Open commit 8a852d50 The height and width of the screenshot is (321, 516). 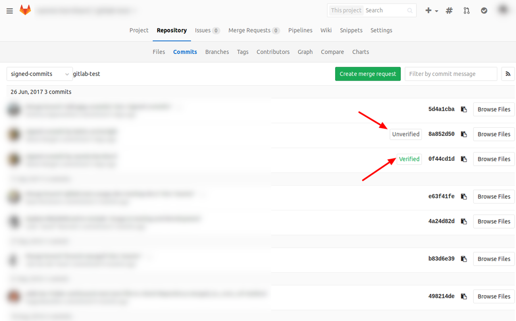coord(441,134)
